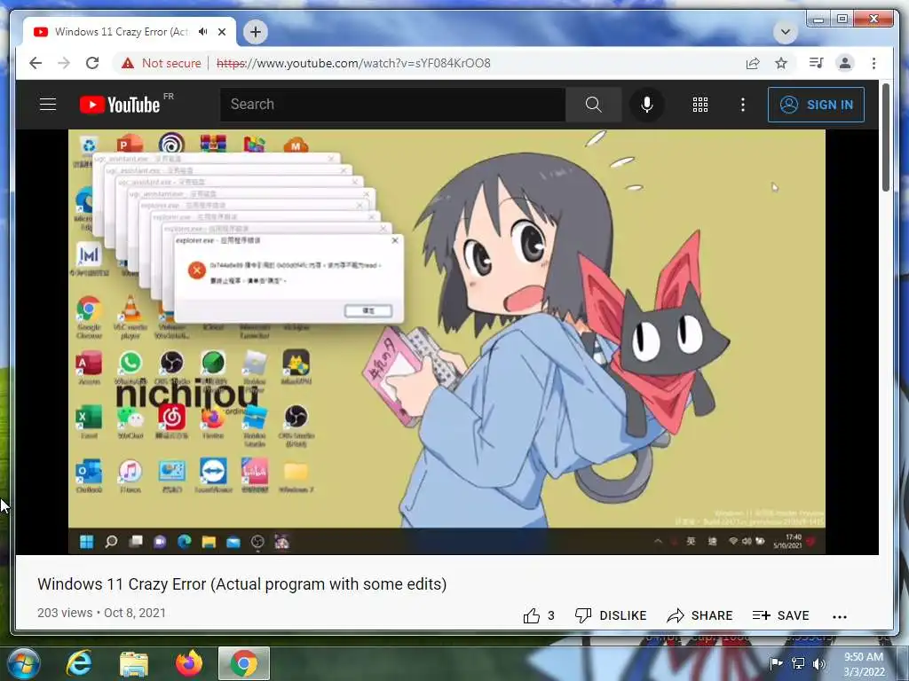909x681 pixels.
Task: Open YouTube settings three-dot menu
Action: coord(743,105)
